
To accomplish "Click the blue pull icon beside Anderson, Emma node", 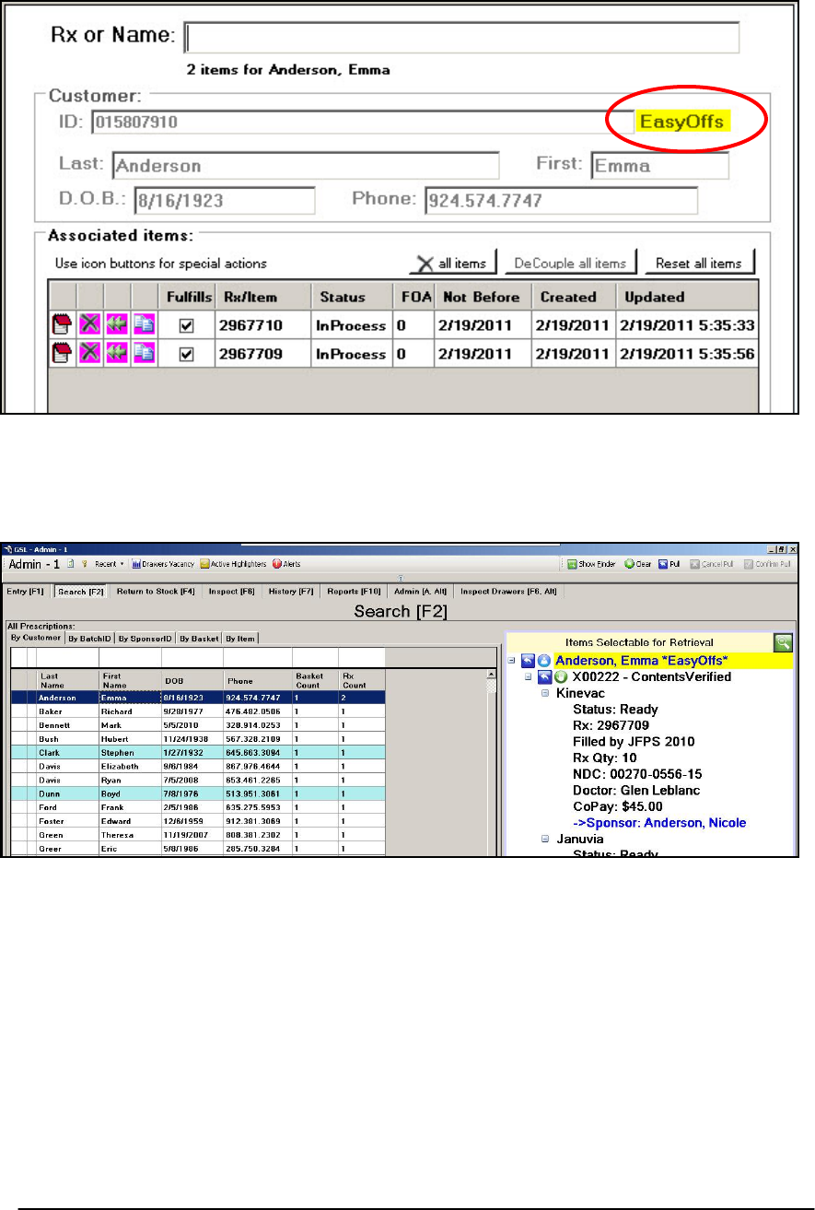I will click(x=529, y=660).
